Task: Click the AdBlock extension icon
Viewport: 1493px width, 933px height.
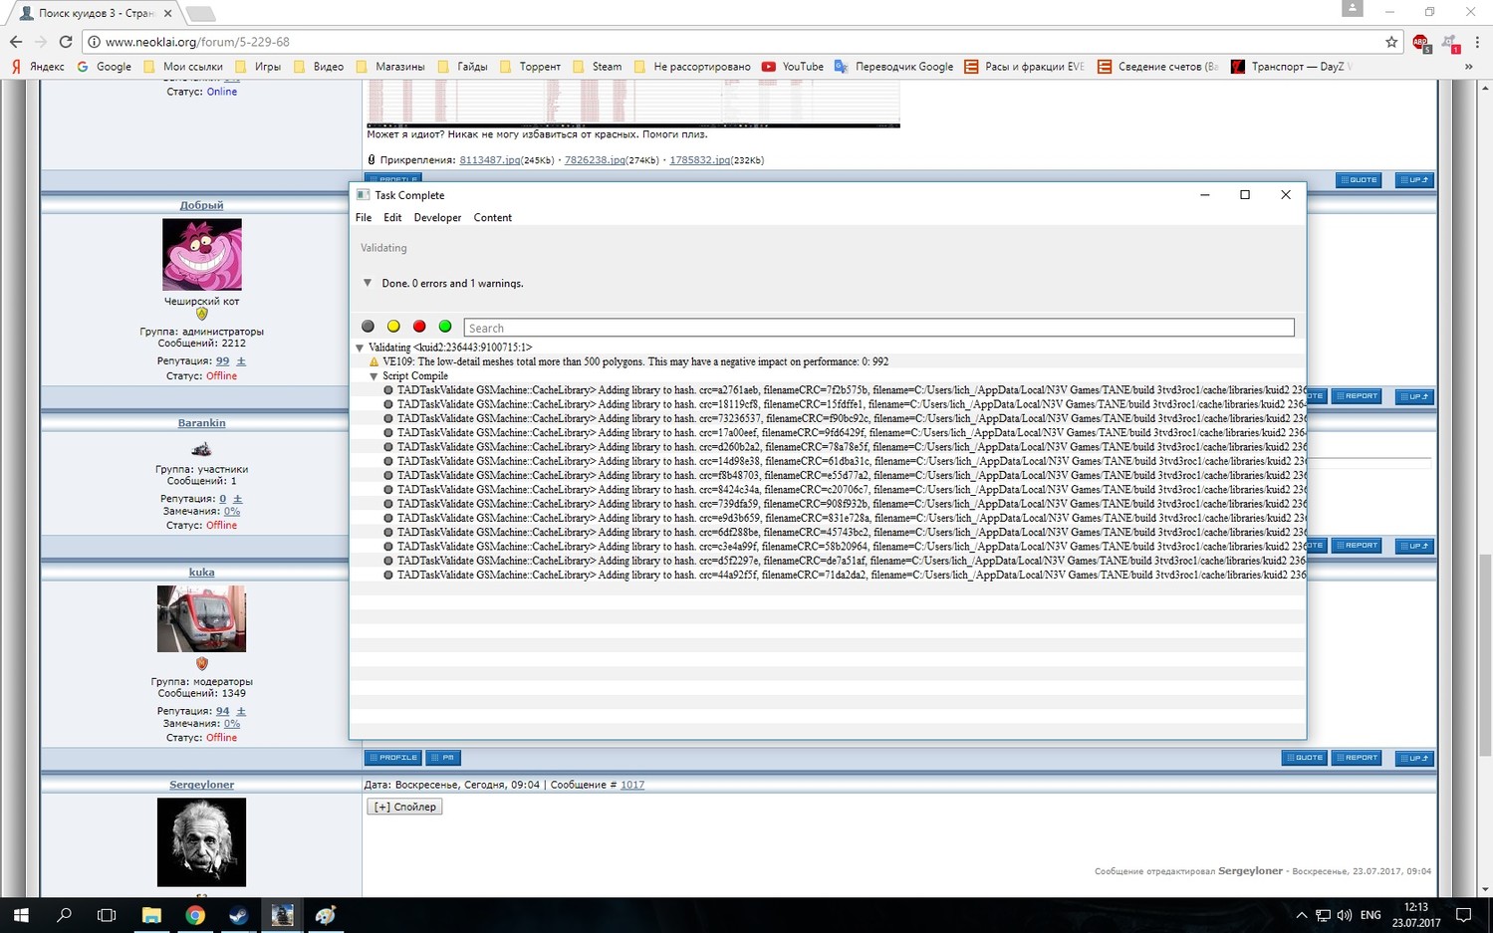Action: click(1420, 42)
